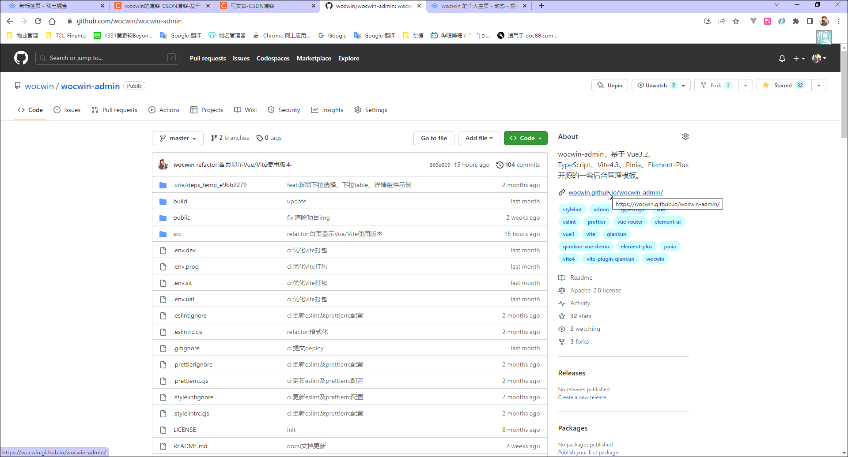
Task: Click the Search or jump to field
Action: [x=107, y=58]
